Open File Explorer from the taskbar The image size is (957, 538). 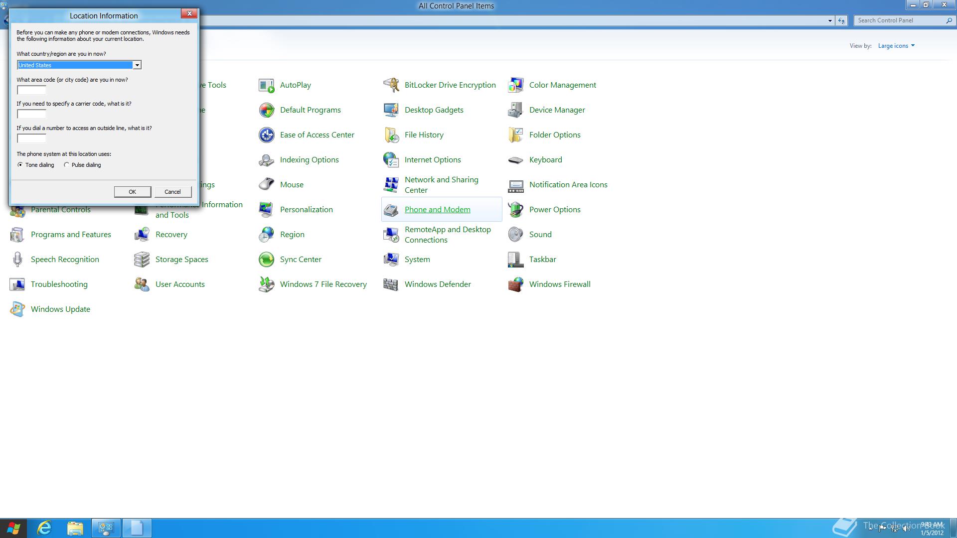coord(75,528)
